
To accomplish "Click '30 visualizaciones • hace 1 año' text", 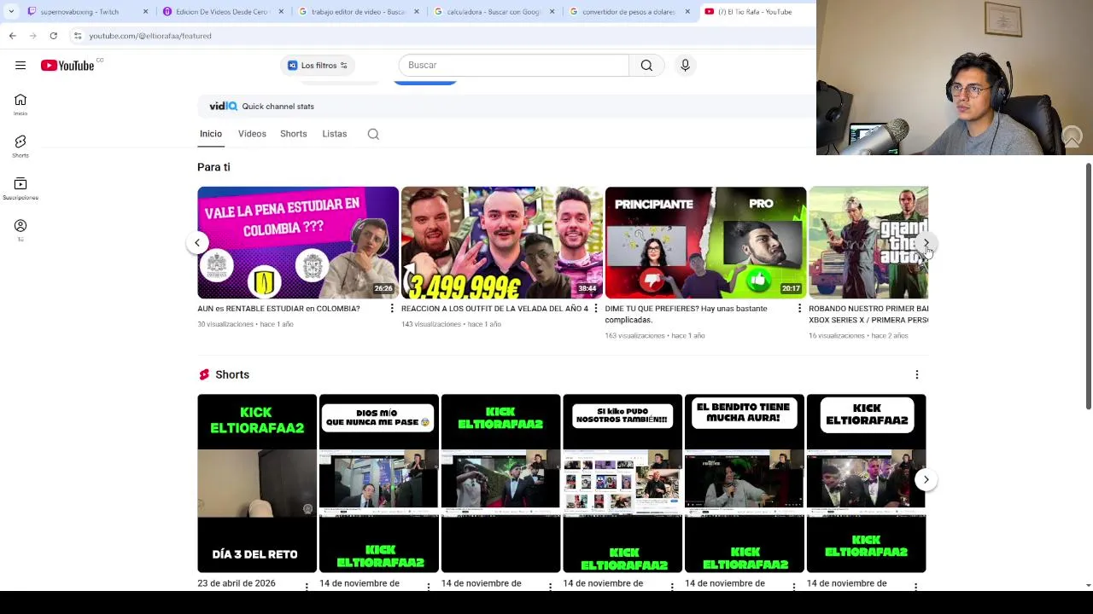I will pyautogui.click(x=245, y=324).
